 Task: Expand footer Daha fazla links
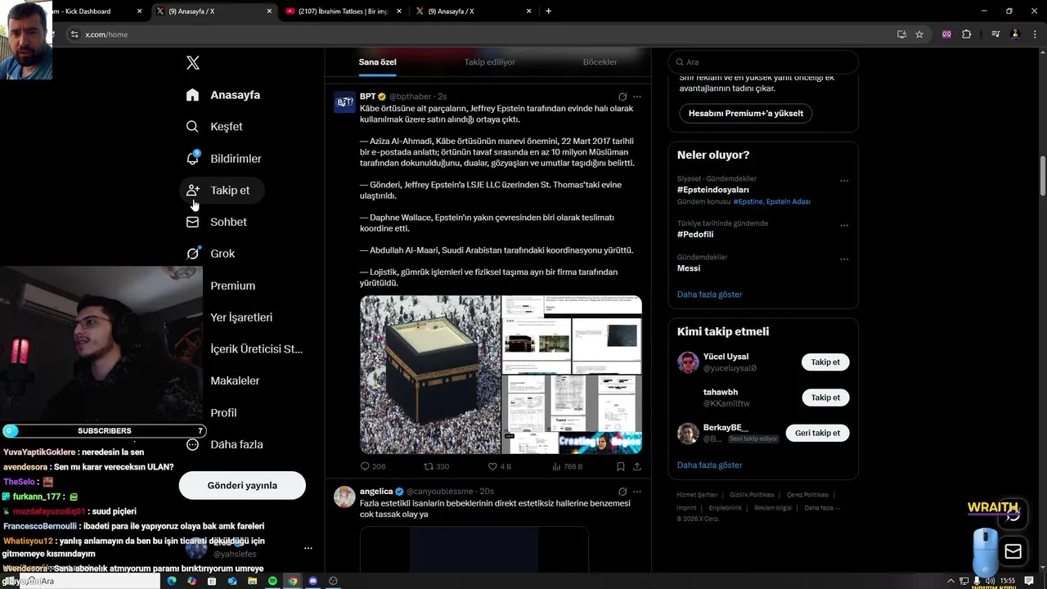click(822, 508)
